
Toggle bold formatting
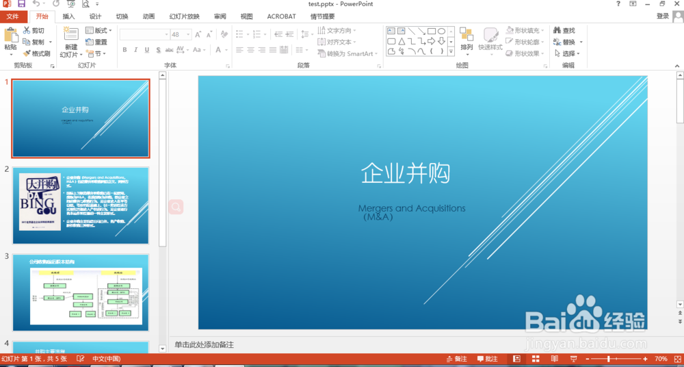tap(124, 50)
